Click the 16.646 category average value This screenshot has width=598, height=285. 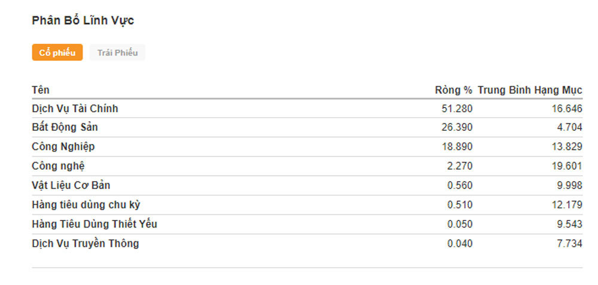tap(567, 109)
